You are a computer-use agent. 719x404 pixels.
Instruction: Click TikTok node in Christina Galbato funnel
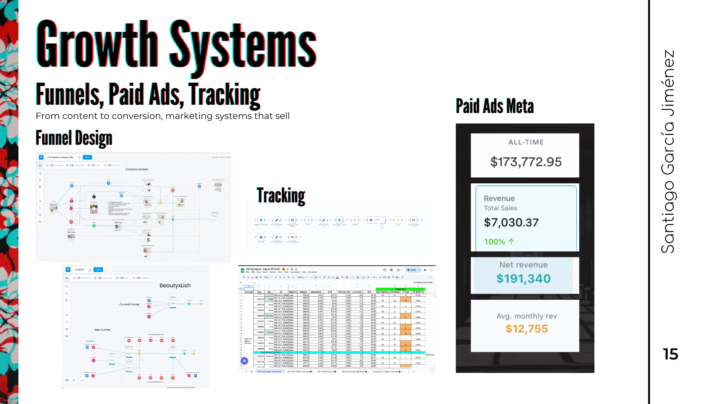94,197
